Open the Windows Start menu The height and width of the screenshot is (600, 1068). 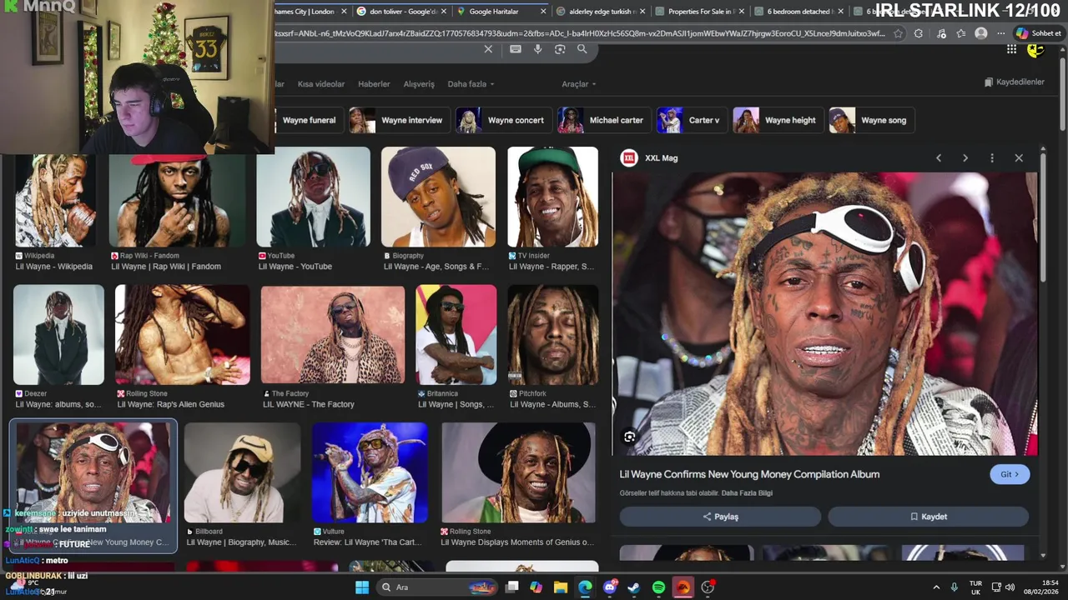point(362,587)
